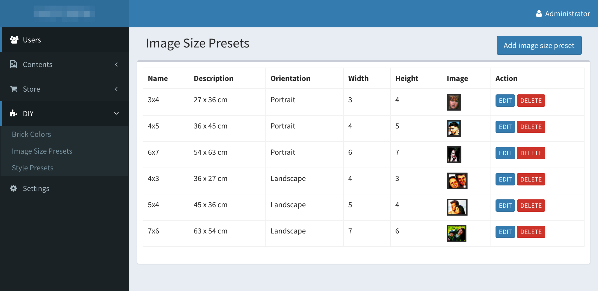
Task: Edit the 3x4 preset
Action: point(505,101)
